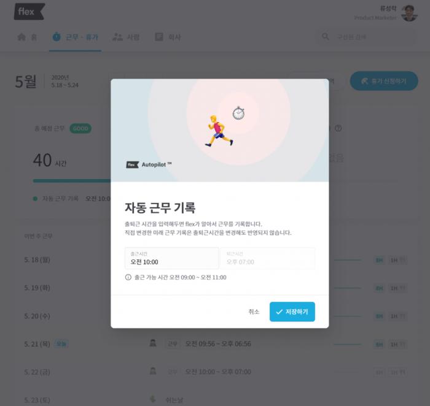Screen dimensions: 430x406
Task: Click the 출근시간 오전 10:00 field
Action: tap(171, 258)
